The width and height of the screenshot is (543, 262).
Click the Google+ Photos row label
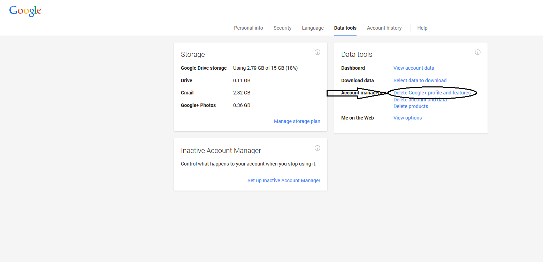tap(198, 105)
